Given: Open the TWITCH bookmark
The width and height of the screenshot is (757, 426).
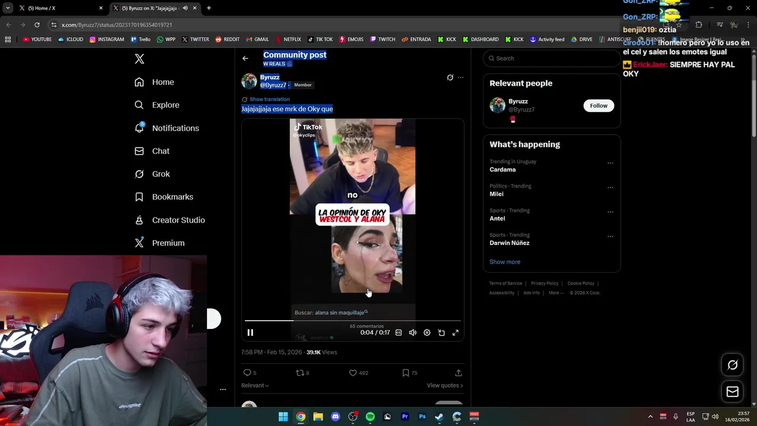Looking at the screenshot, I should click(382, 40).
